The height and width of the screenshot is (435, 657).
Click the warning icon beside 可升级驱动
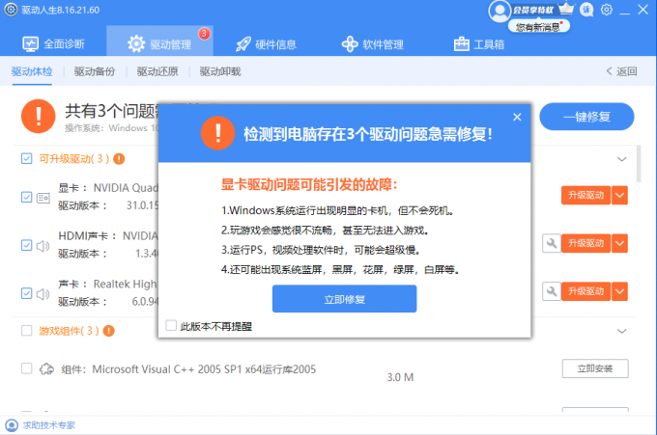pyautogui.click(x=119, y=159)
